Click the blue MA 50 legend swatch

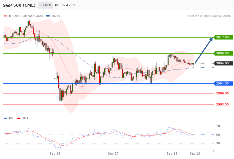click(48, 16)
